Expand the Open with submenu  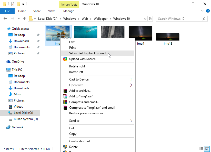(x=98, y=85)
